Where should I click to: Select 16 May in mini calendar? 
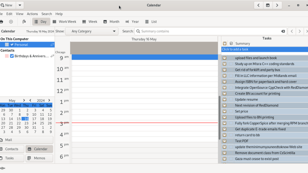[25, 119]
